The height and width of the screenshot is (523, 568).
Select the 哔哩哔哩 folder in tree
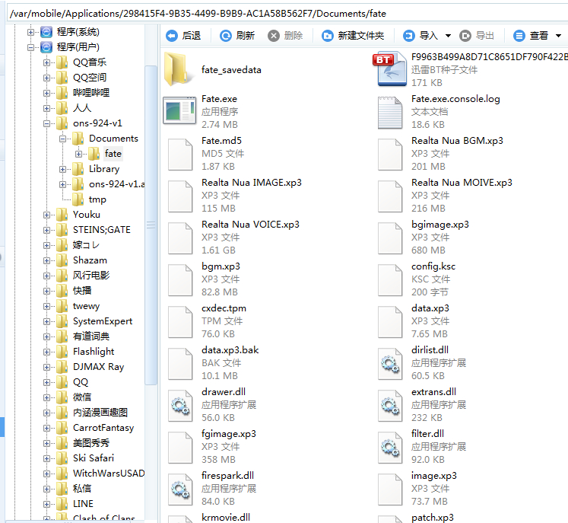tap(83, 93)
